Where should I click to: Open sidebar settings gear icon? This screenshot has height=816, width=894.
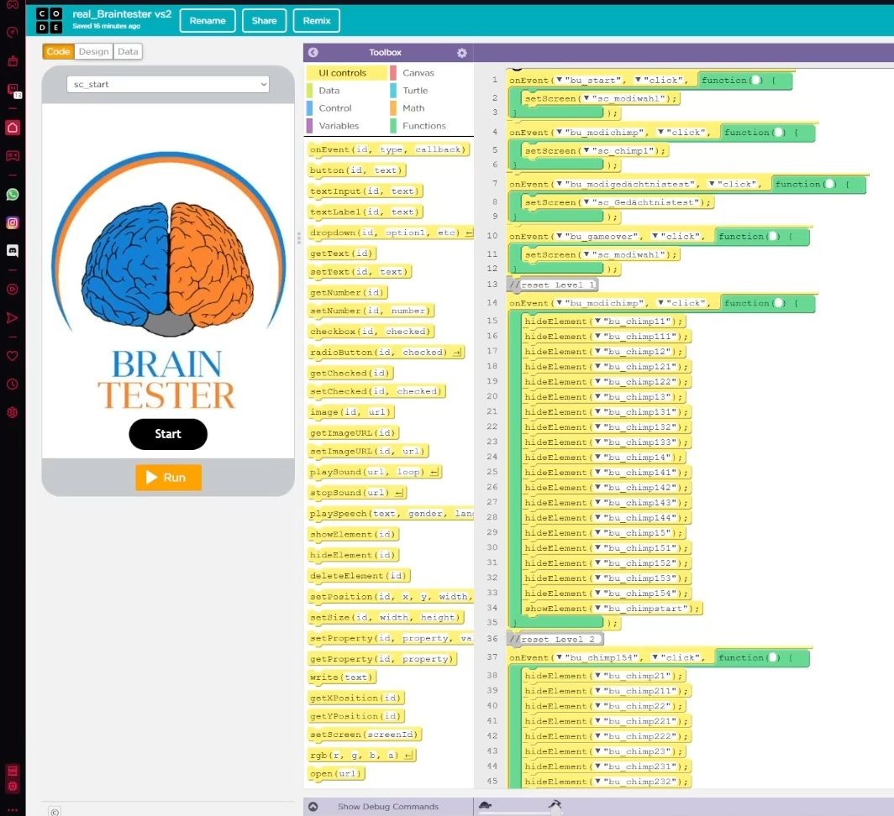13,412
